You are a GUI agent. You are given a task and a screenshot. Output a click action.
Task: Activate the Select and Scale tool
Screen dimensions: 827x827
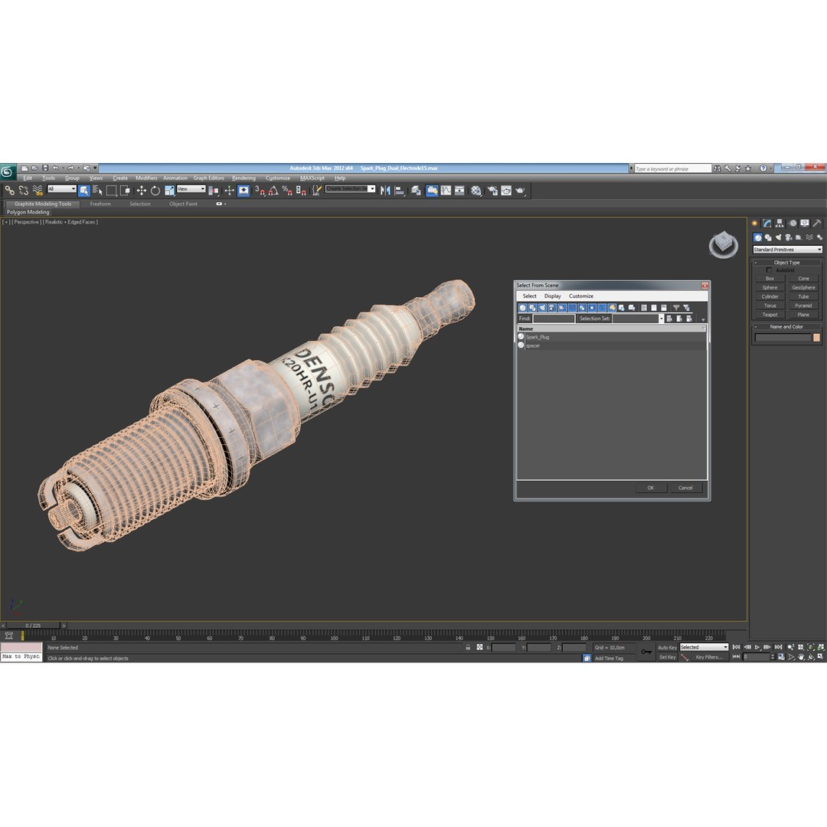(169, 191)
